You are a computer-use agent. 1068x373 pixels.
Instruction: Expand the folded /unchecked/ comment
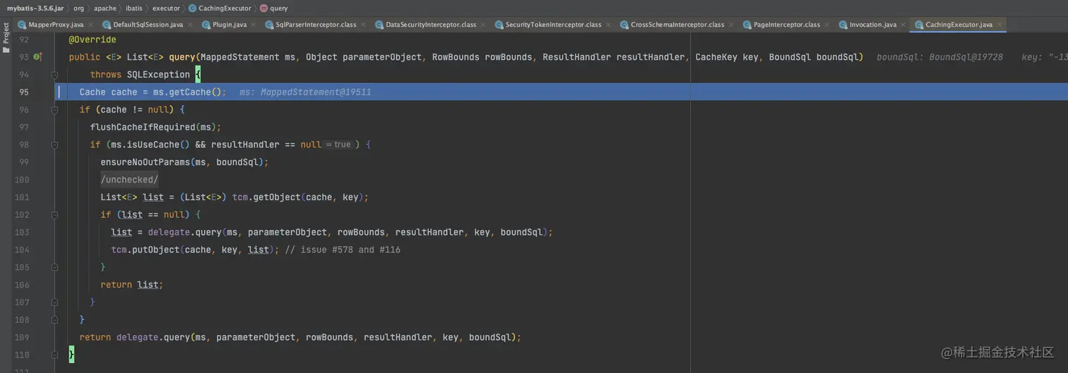click(x=129, y=180)
